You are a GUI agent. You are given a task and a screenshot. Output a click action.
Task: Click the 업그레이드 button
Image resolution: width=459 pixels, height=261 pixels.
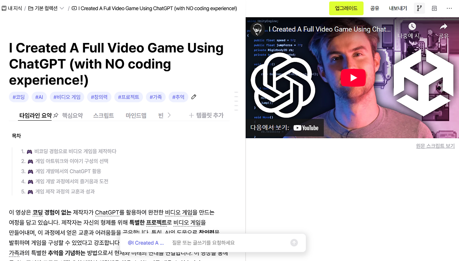click(346, 8)
